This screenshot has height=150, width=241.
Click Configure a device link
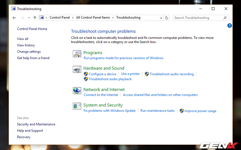tap(102, 74)
